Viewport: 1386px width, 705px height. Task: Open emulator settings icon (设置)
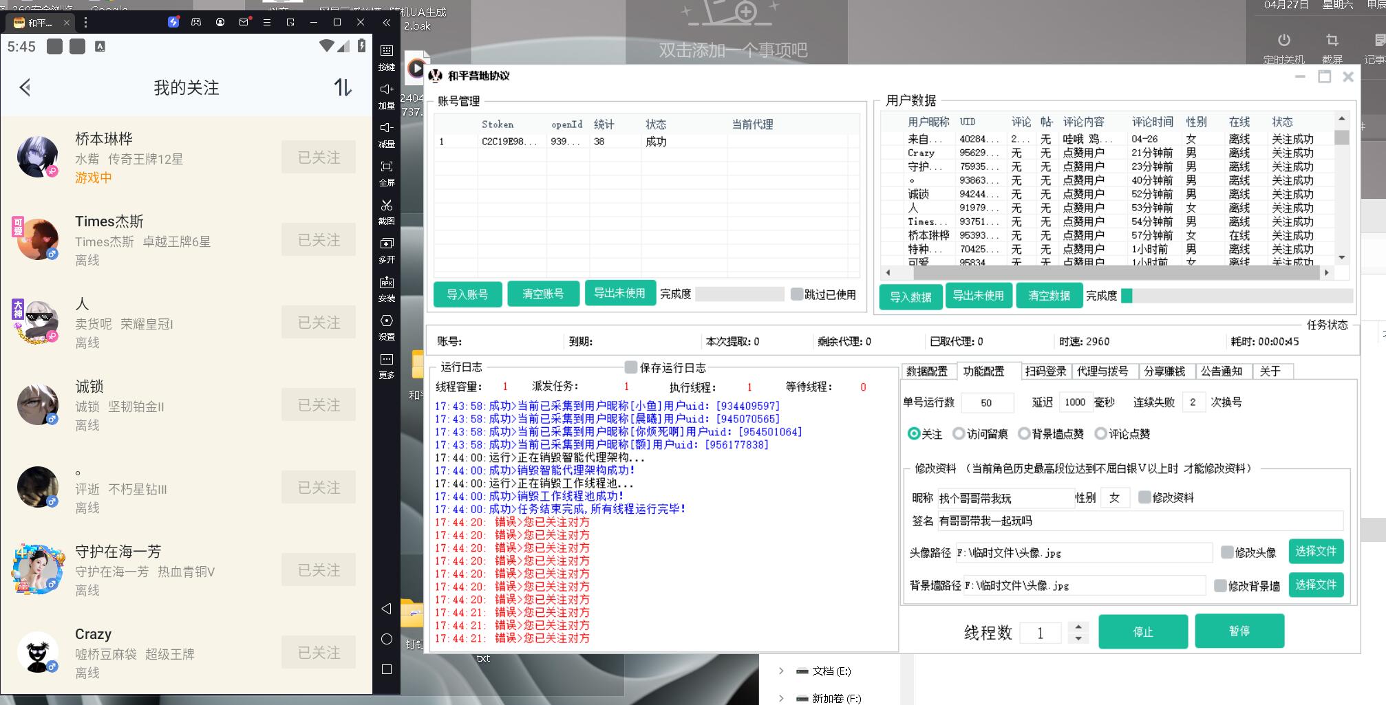(387, 321)
